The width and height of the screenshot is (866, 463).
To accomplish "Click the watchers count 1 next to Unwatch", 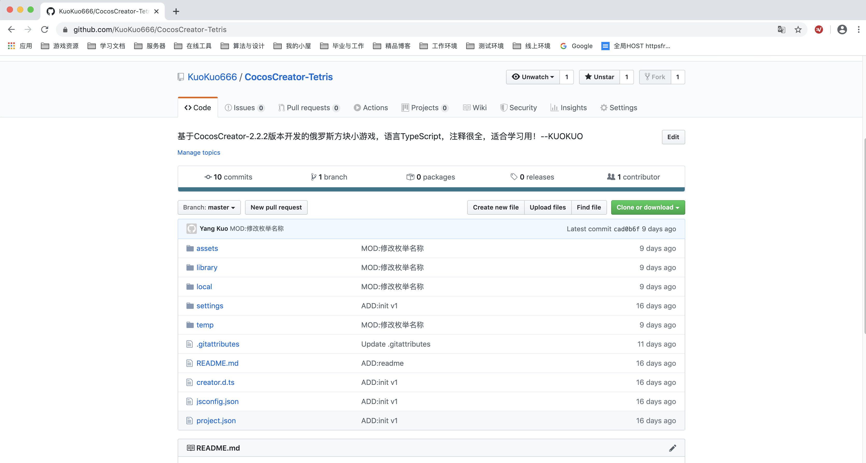I will point(567,77).
